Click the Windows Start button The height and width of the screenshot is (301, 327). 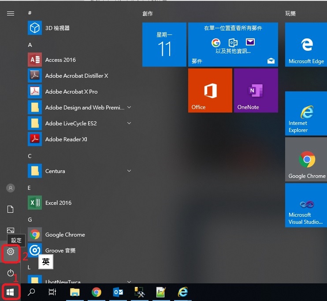click(10, 292)
